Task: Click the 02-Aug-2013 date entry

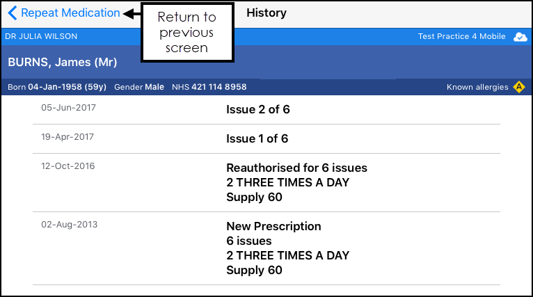Action: coord(70,224)
